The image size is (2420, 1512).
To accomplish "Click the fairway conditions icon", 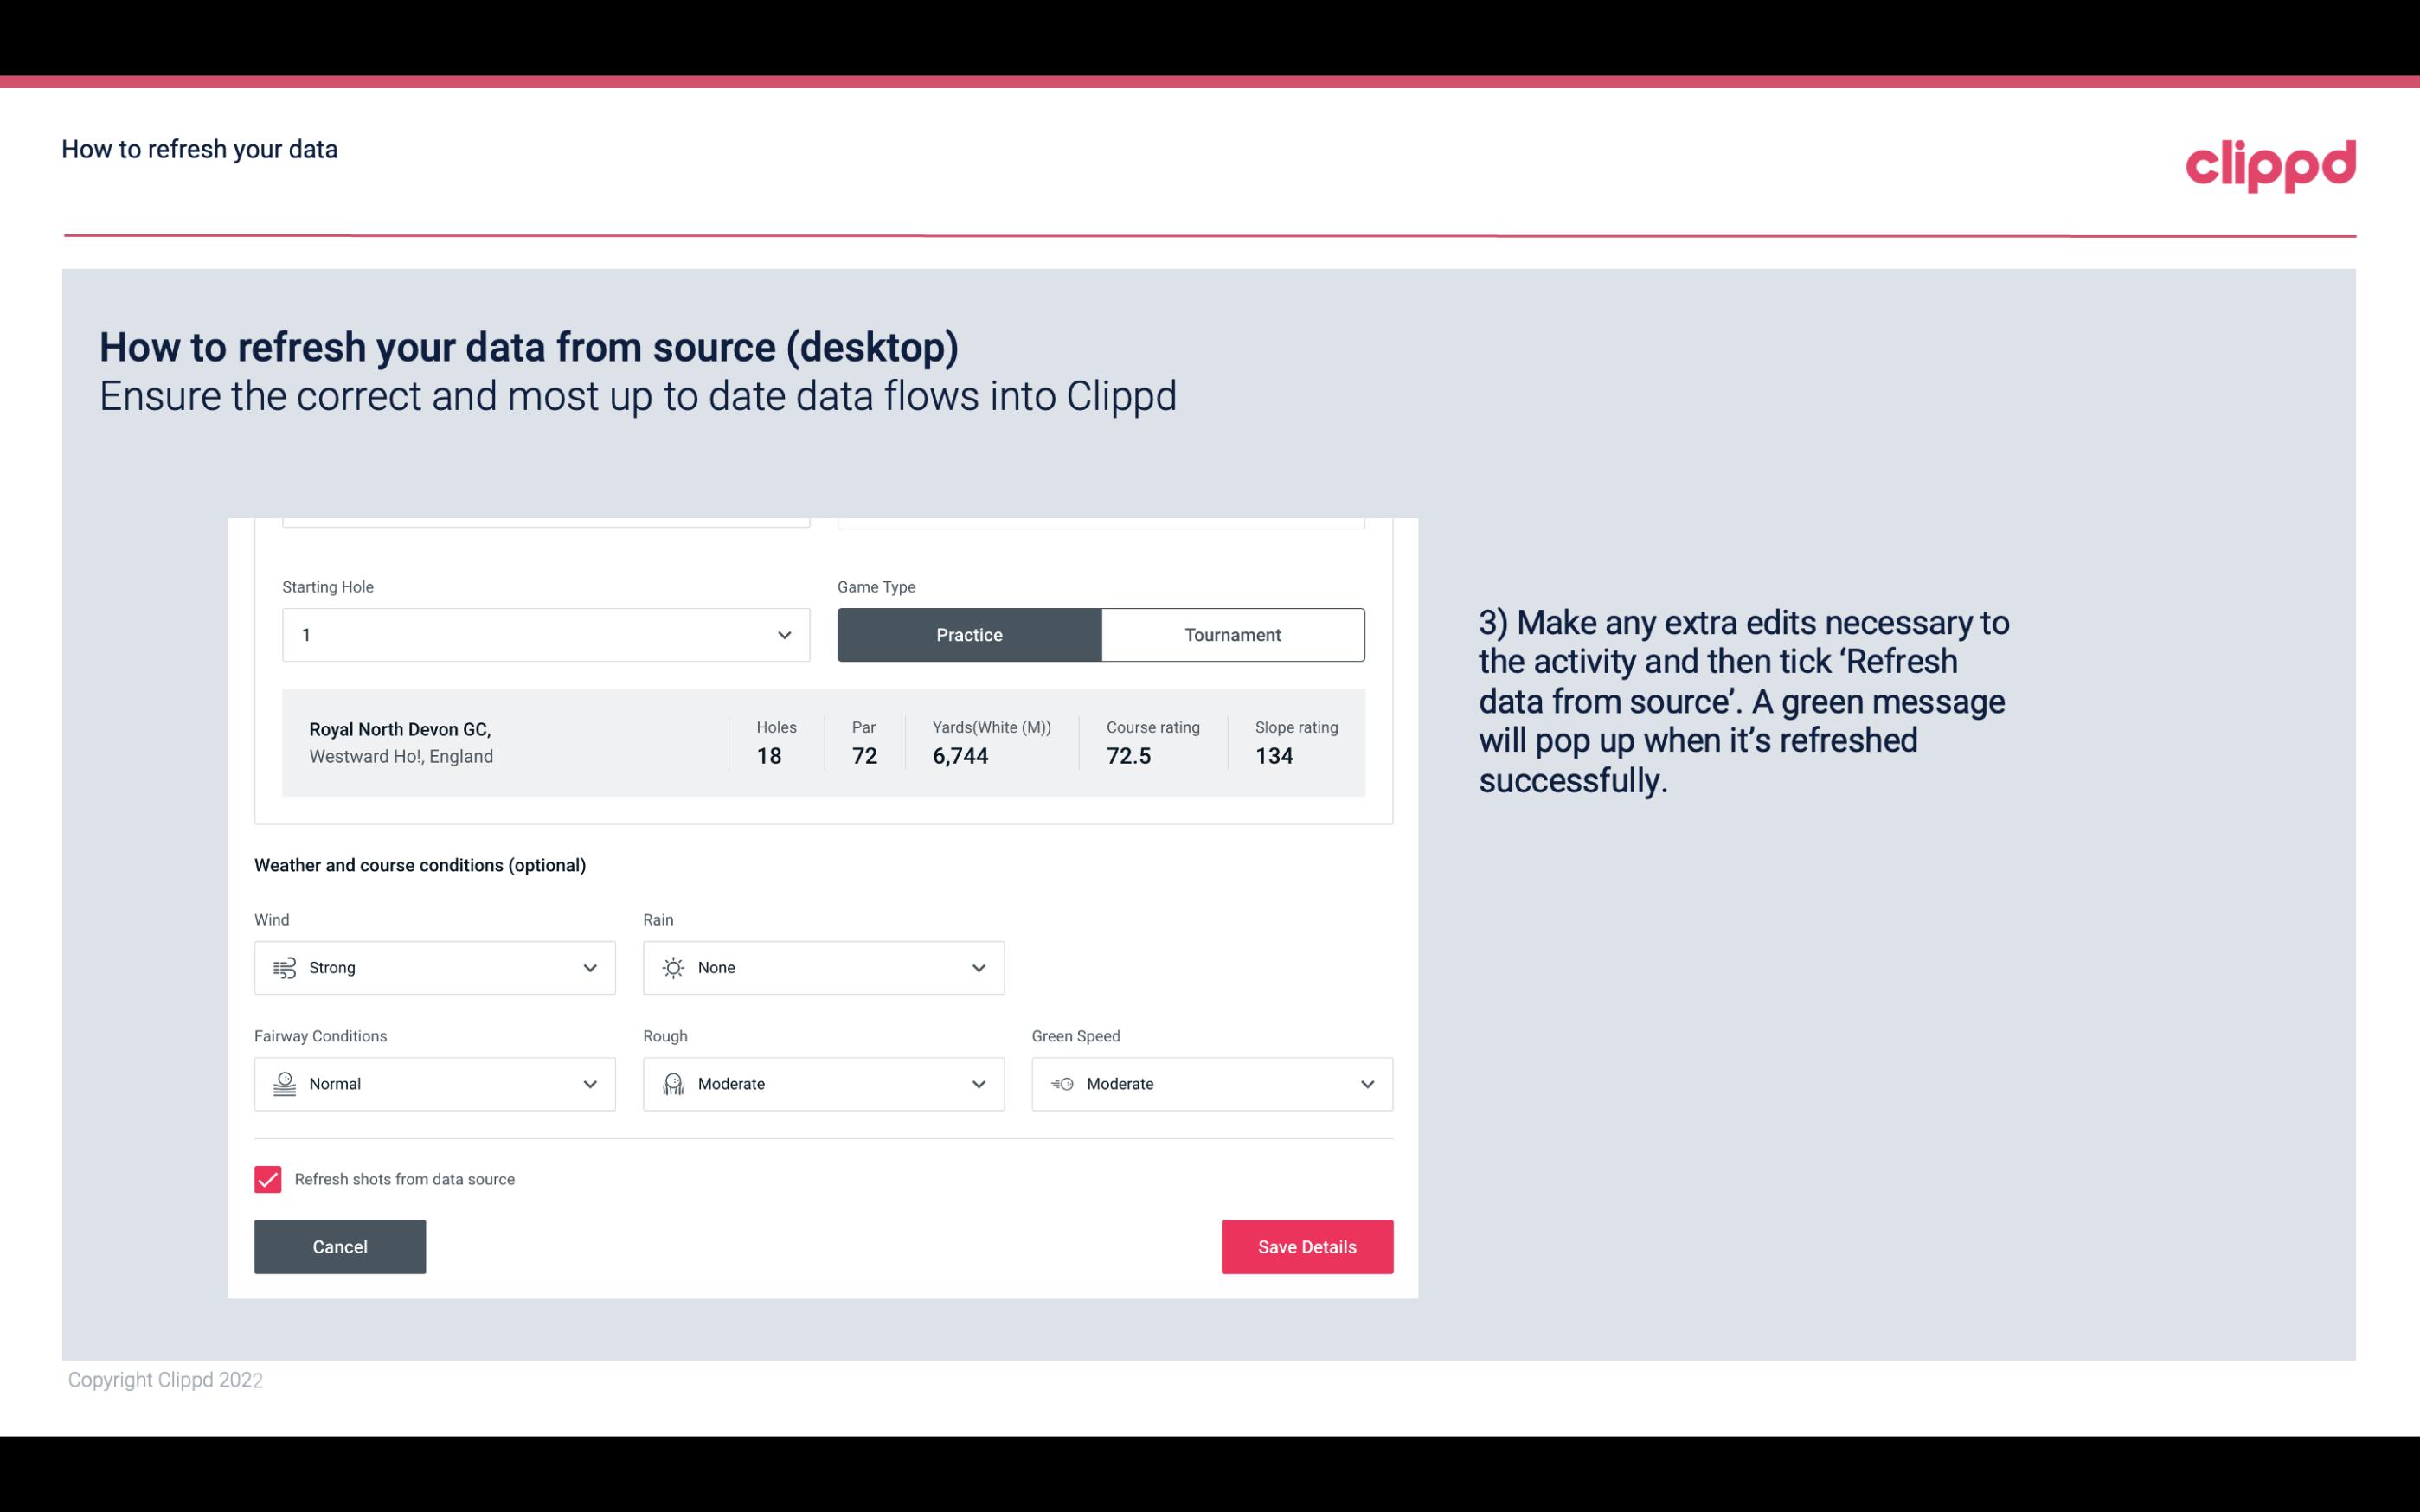I will (282, 1084).
